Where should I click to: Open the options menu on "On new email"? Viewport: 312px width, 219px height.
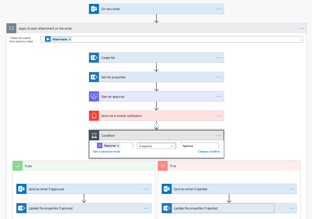click(219, 9)
